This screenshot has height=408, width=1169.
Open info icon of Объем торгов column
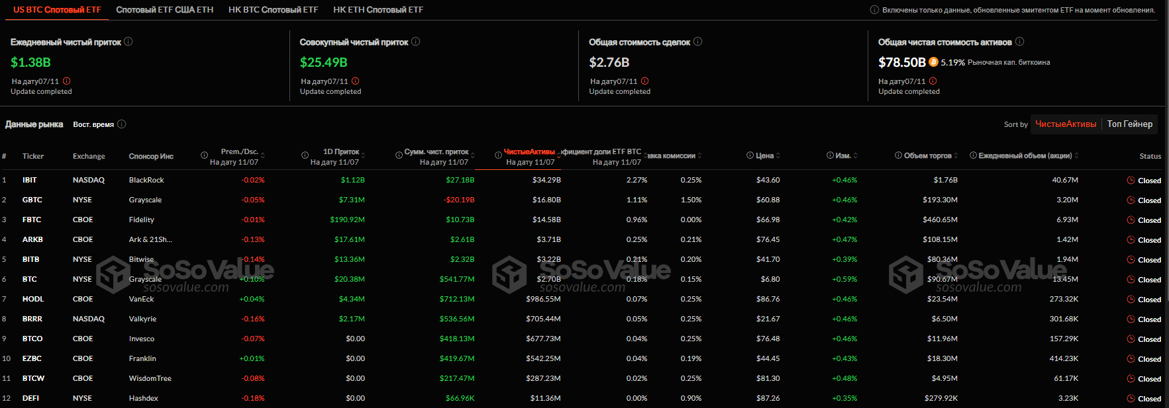(x=899, y=155)
